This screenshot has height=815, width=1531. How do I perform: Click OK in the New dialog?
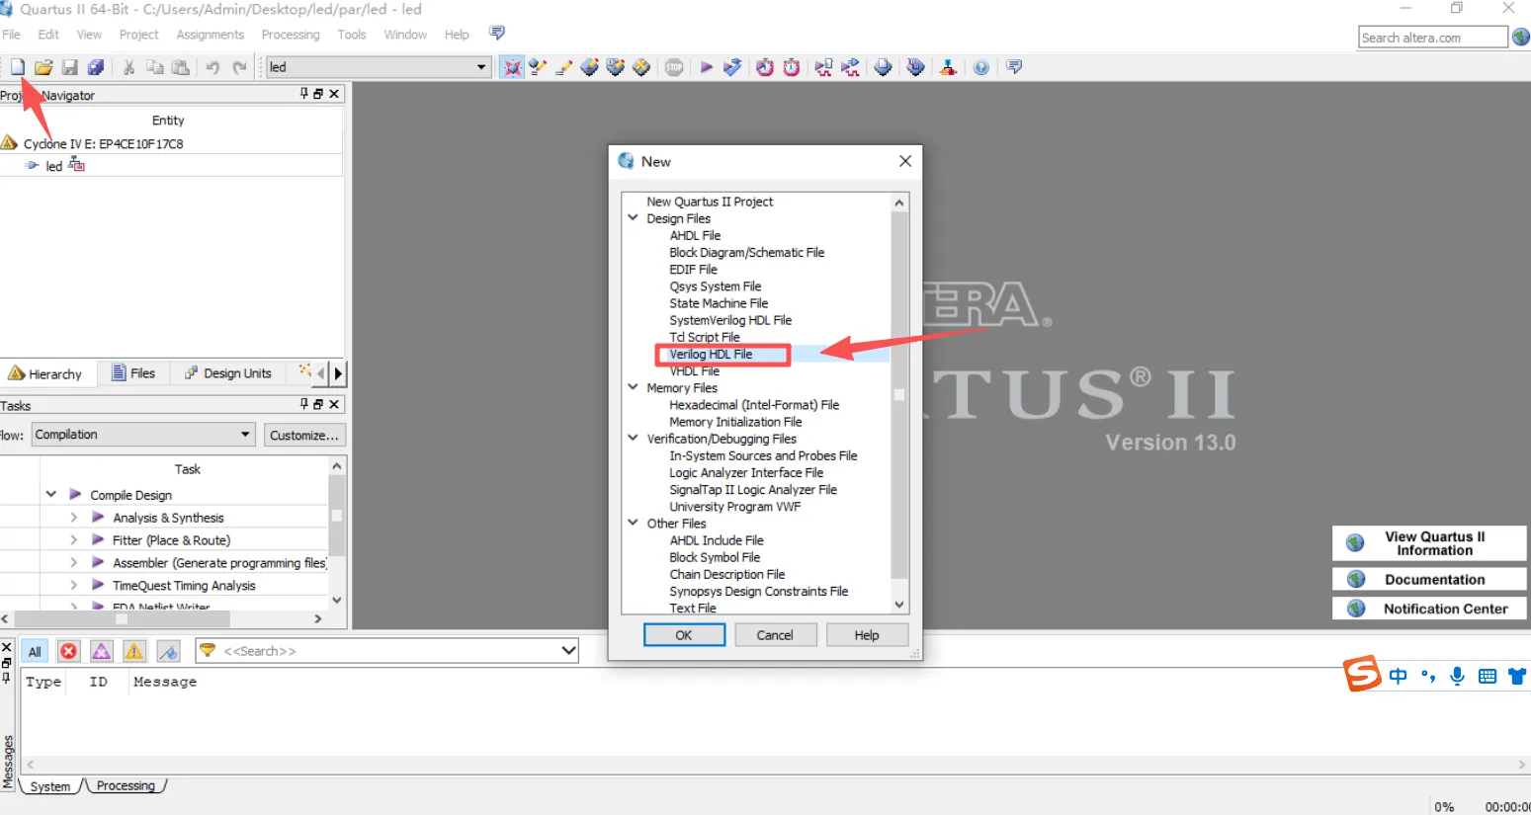point(684,635)
